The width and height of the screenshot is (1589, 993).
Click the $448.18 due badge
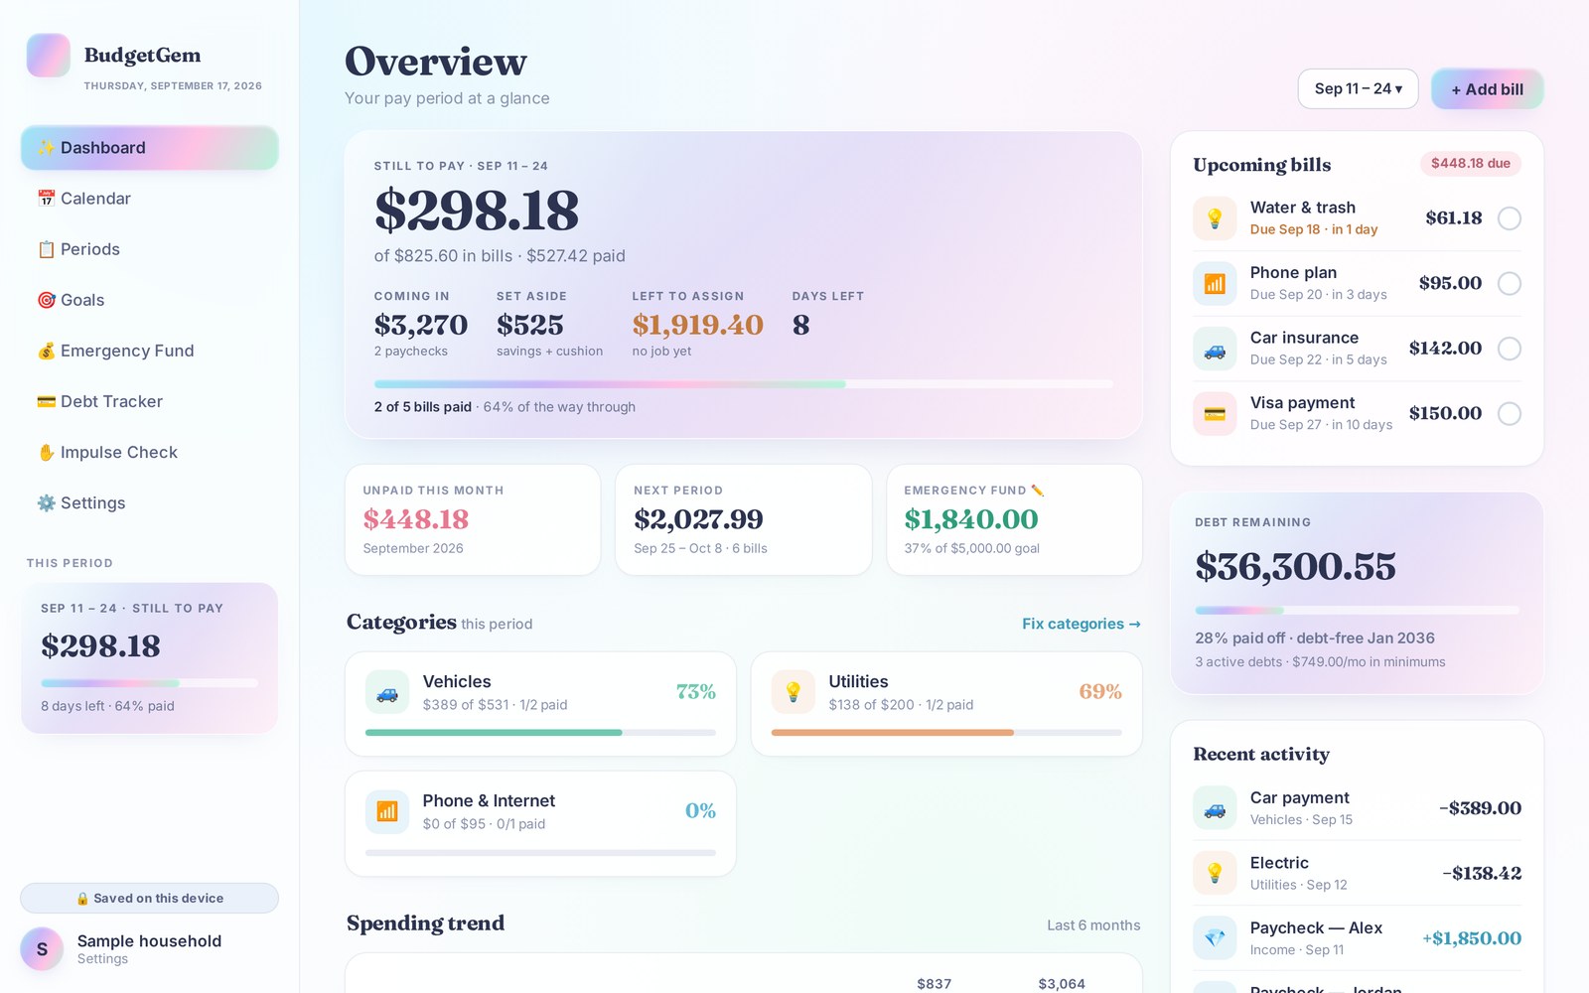tap(1470, 163)
